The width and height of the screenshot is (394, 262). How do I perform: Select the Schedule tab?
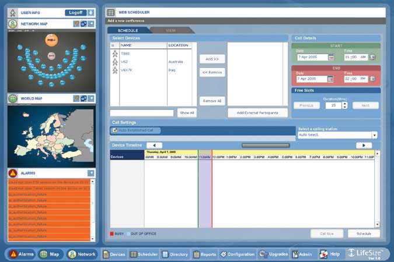click(x=128, y=30)
